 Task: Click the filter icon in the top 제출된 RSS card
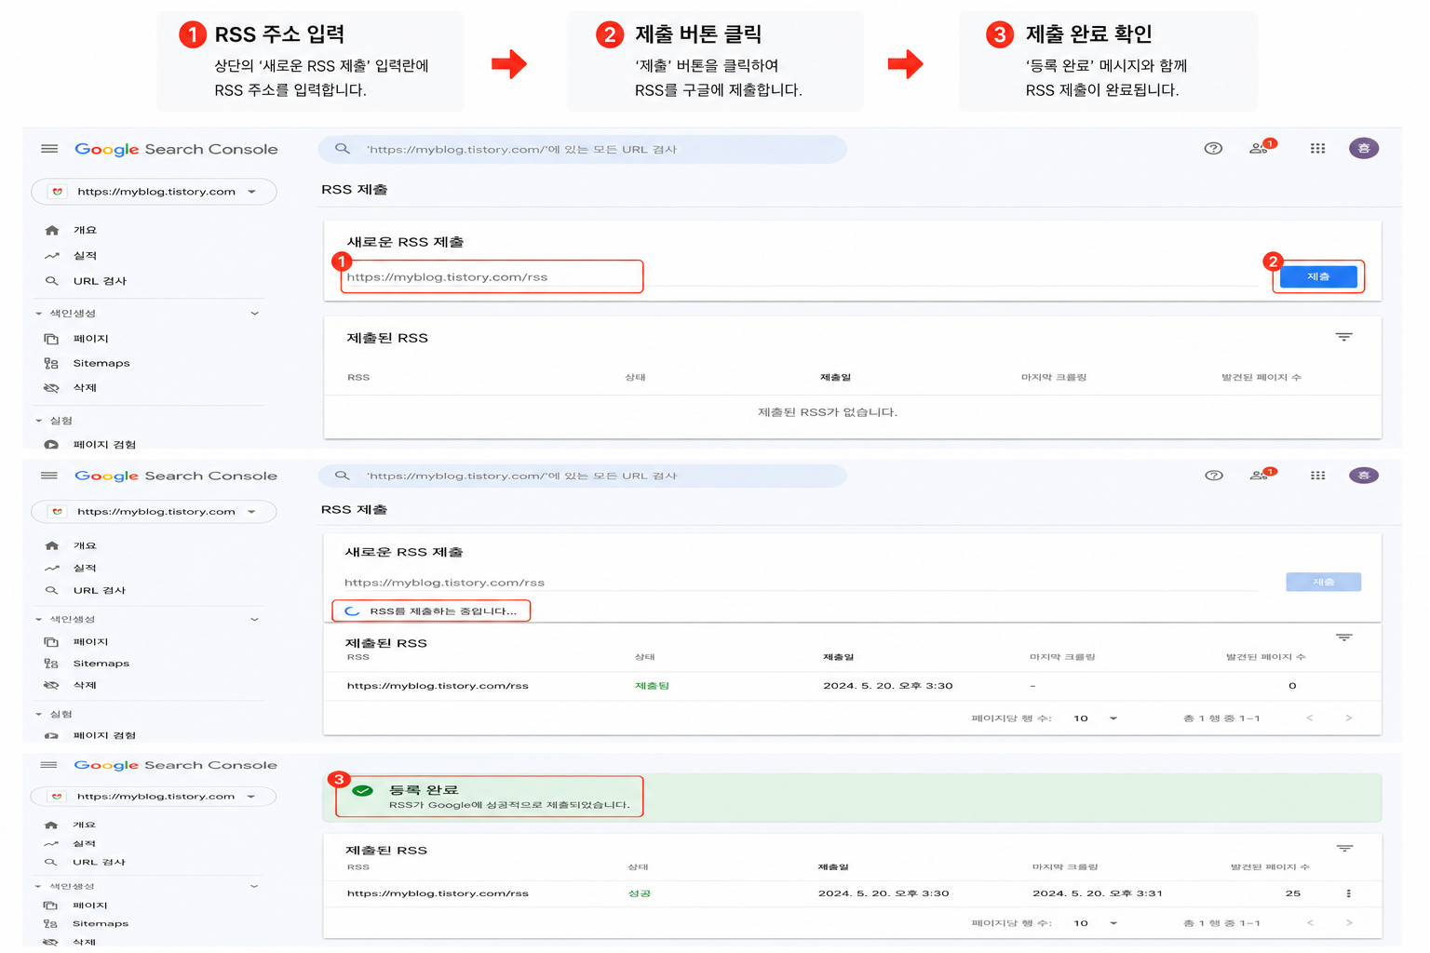click(x=1343, y=337)
